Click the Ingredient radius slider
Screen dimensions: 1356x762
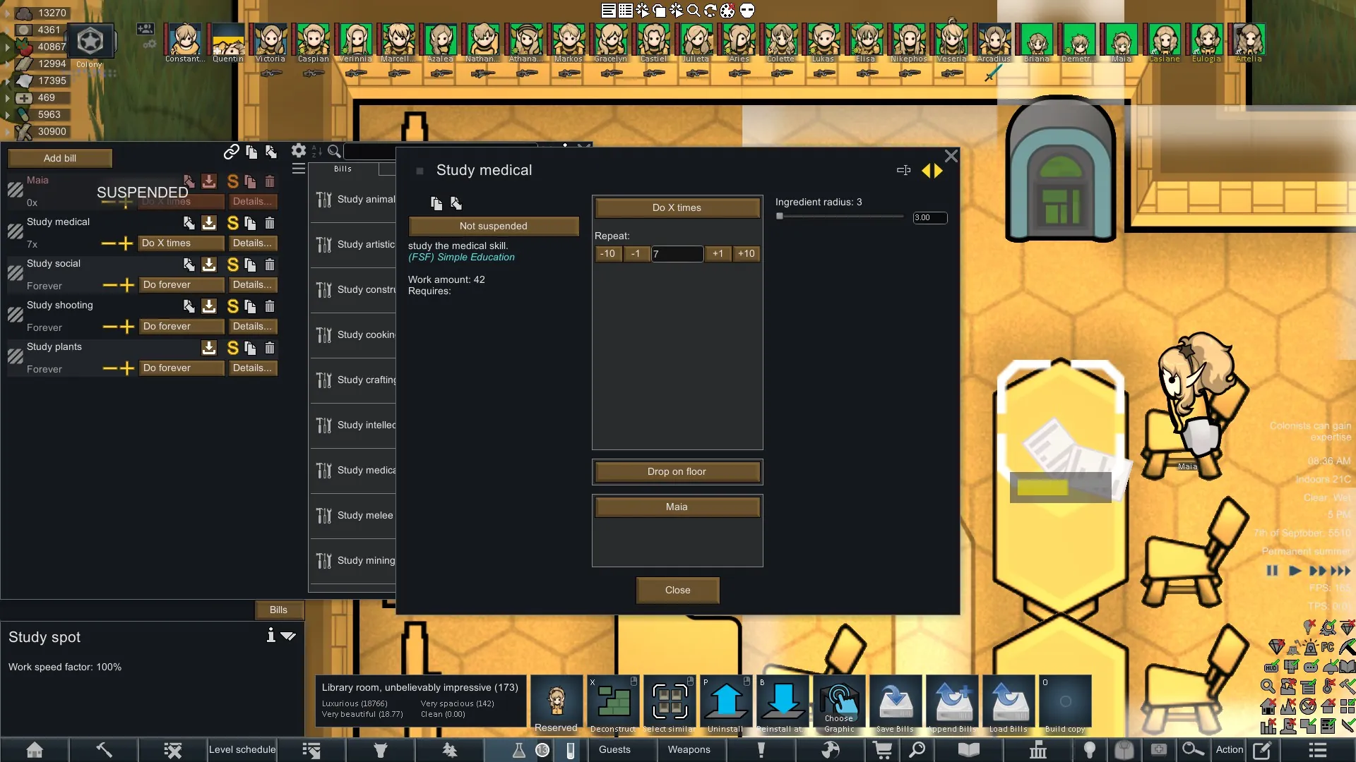(x=839, y=217)
